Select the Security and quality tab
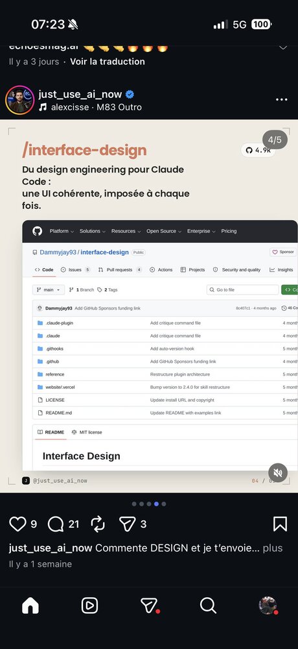298x649 pixels. [237, 269]
